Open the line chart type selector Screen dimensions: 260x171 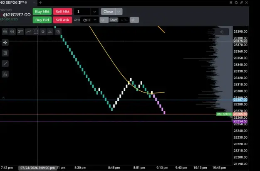pyautogui.click(x=29, y=32)
